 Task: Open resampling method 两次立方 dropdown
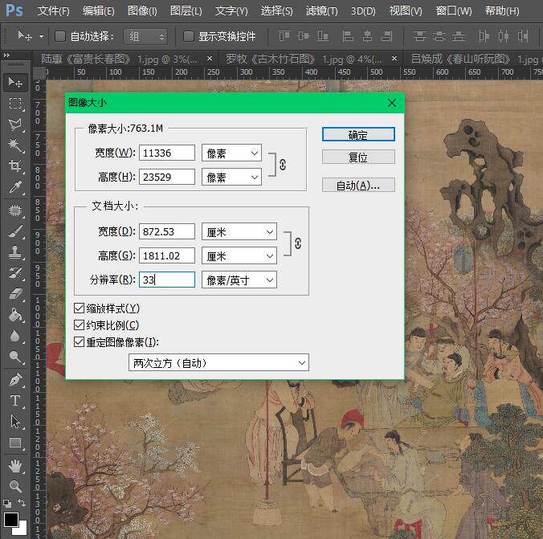coord(218,363)
